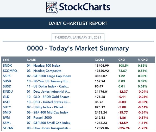
Task: Select the IWM symbol link
Action: click(x=6, y=118)
